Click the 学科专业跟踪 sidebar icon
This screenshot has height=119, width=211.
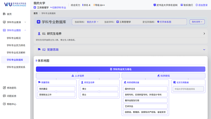4,30
